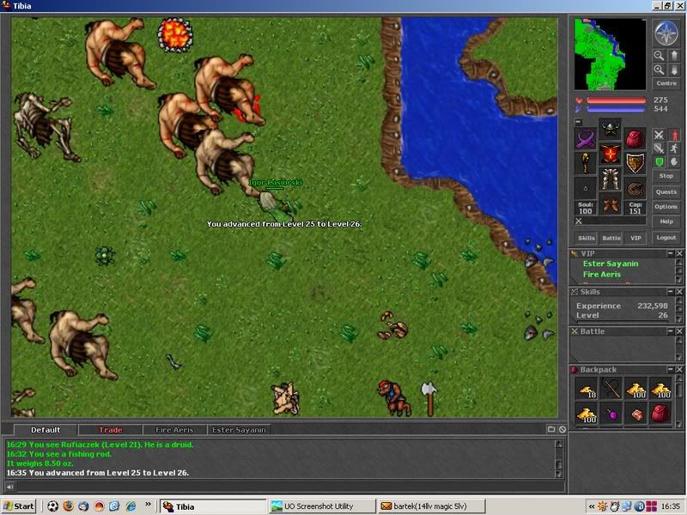Select Fire Aeris in VIP list
This screenshot has height=515, width=687.
point(602,275)
